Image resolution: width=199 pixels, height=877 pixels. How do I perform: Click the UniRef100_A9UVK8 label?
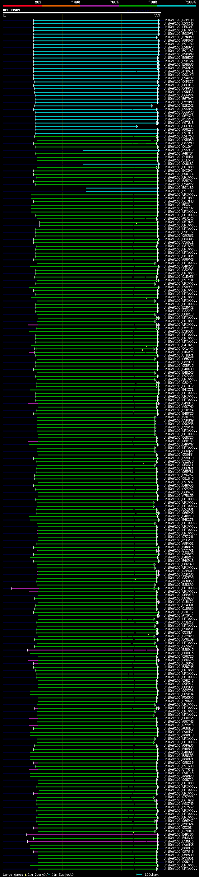click(178, 260)
